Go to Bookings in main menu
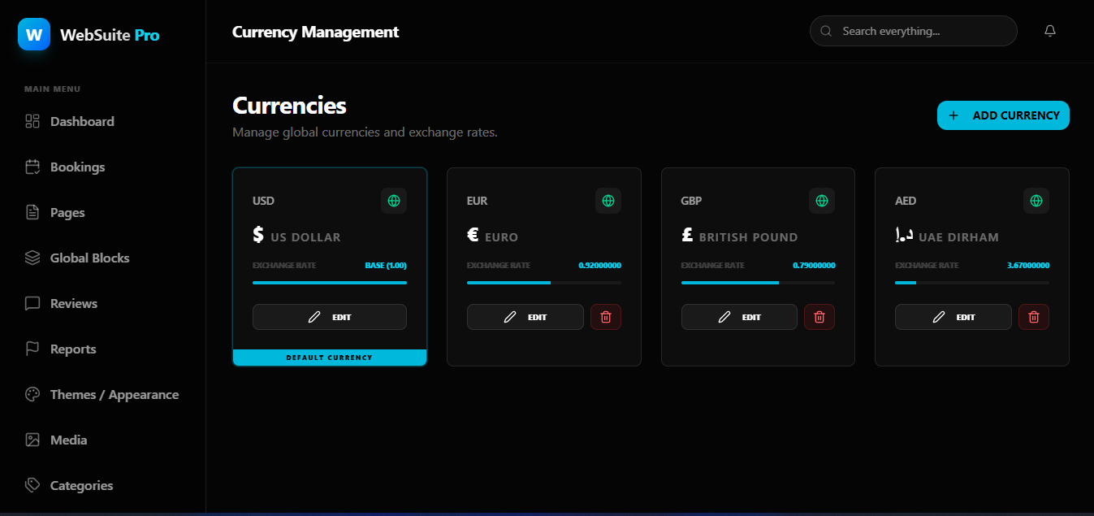This screenshot has height=516, width=1094. point(77,167)
